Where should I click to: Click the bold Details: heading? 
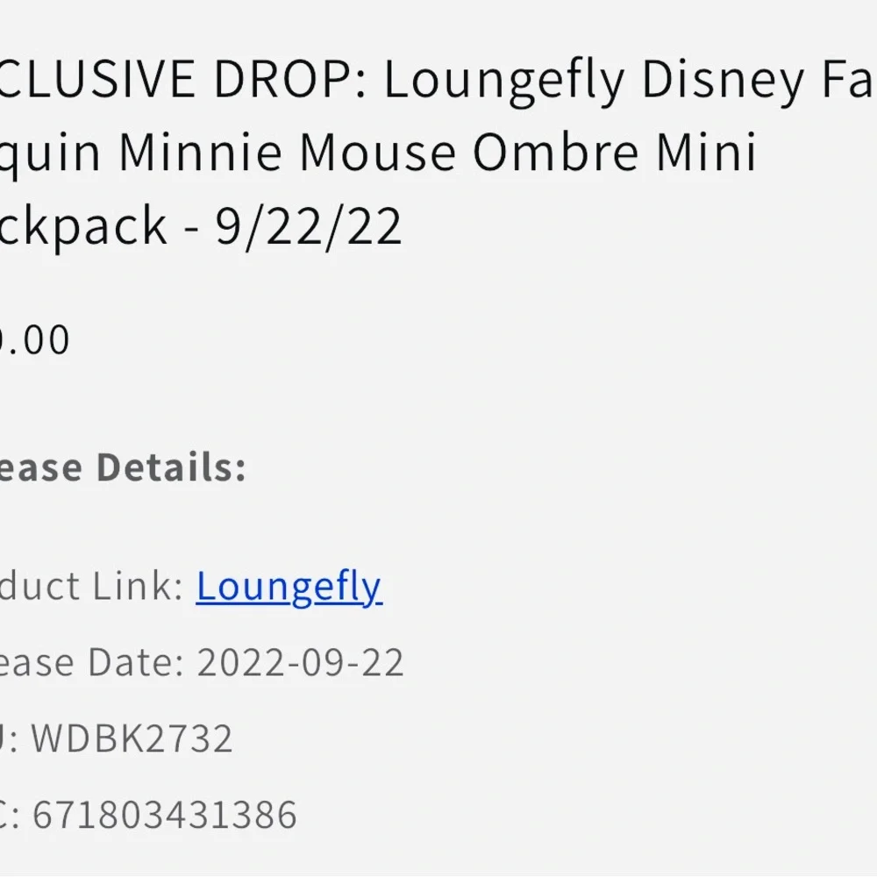171,467
